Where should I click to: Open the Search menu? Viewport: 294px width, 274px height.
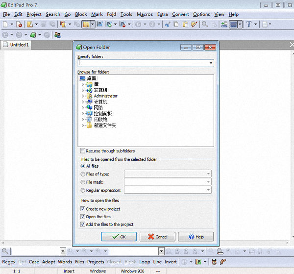click(x=53, y=14)
